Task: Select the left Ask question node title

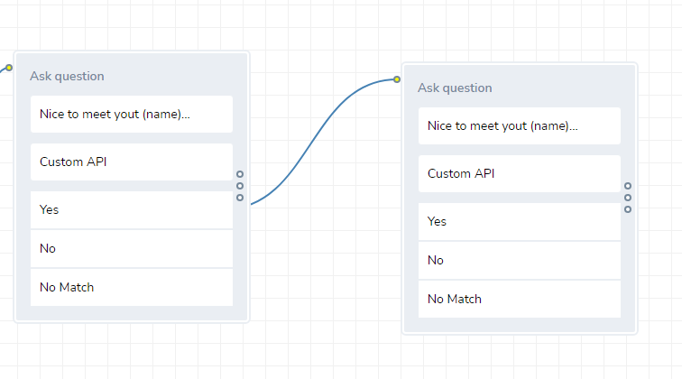Action: [67, 76]
